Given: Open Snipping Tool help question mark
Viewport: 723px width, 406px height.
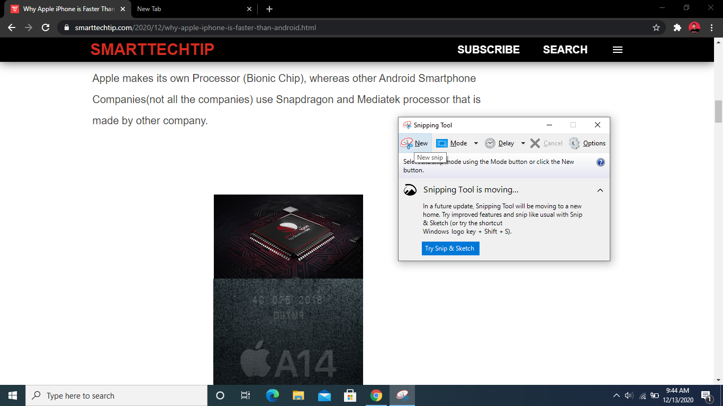Looking at the screenshot, I should pos(601,162).
